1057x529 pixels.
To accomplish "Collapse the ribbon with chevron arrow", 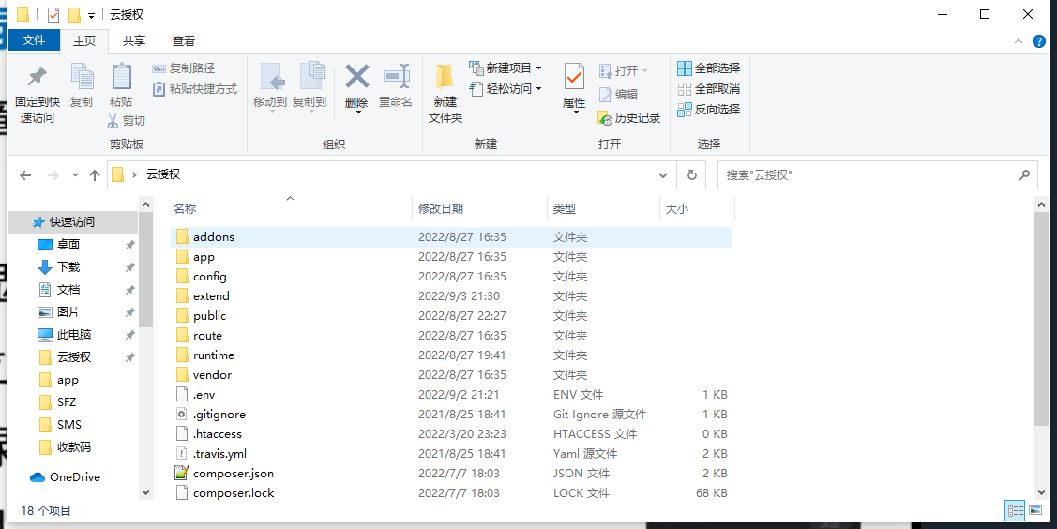I will (x=1019, y=41).
